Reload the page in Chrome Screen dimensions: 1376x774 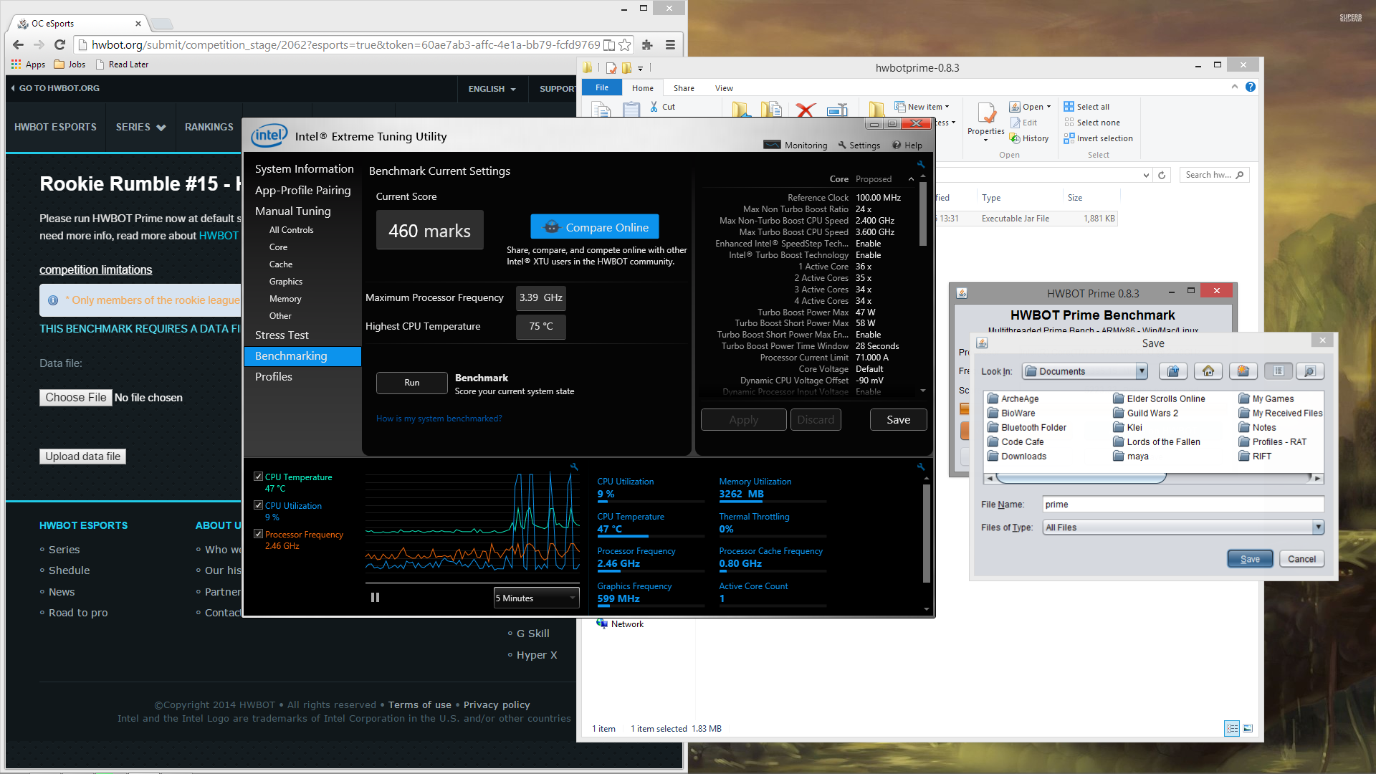(60, 44)
